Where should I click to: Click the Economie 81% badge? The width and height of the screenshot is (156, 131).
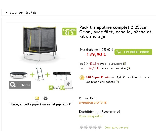(69, 32)
